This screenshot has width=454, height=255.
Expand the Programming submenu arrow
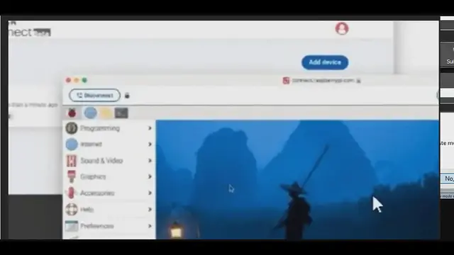[x=150, y=128]
